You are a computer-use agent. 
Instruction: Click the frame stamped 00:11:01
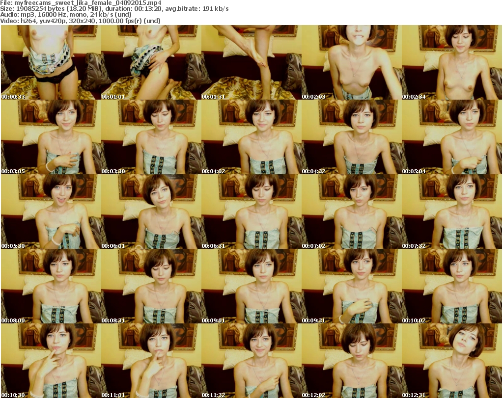pyautogui.click(x=151, y=361)
